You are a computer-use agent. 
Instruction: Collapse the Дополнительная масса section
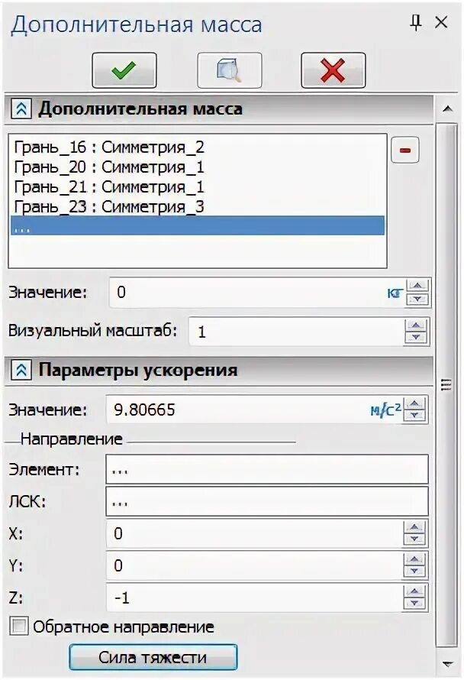(21, 108)
